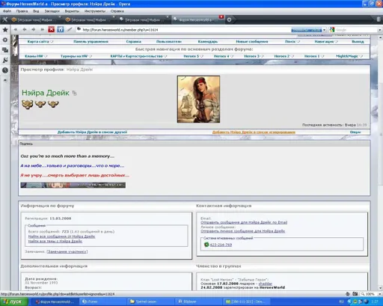Click the notes tool icon in sidebar
Viewport: 383px width, 306px height.
(5, 60)
